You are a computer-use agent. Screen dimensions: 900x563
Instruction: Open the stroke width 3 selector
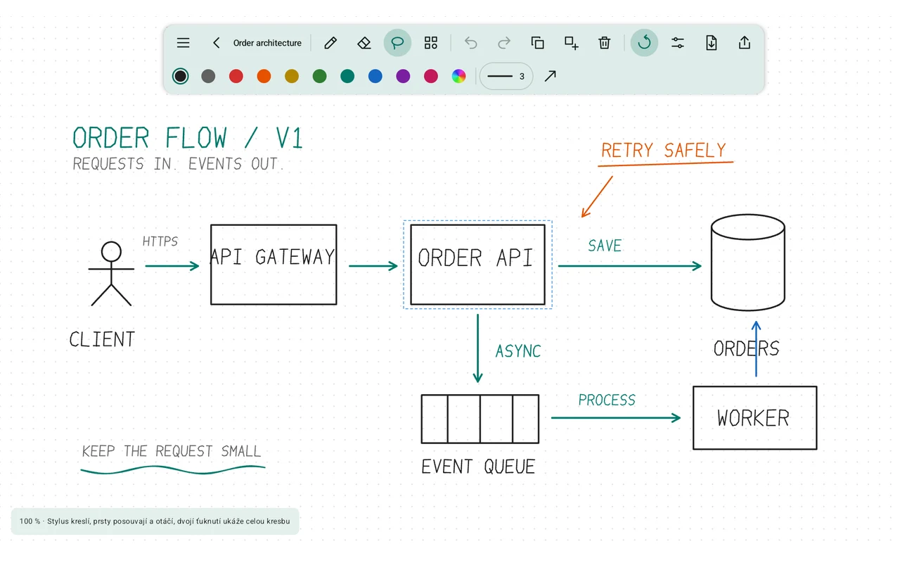click(506, 76)
